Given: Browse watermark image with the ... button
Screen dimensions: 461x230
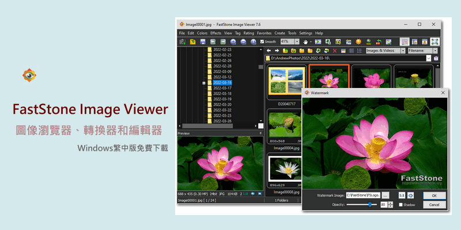Looking at the screenshot, I should (x=386, y=195).
